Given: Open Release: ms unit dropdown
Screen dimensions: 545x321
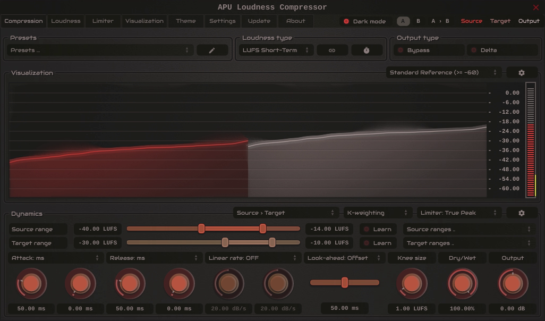Looking at the screenshot, I should [x=154, y=258].
